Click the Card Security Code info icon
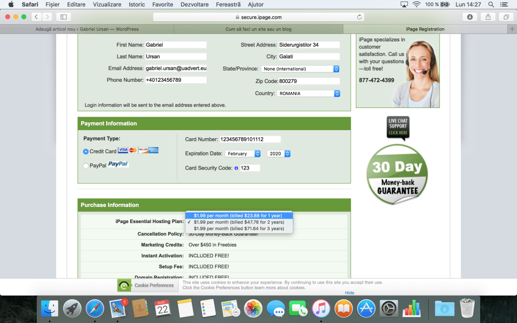This screenshot has height=323, width=517. click(236, 168)
